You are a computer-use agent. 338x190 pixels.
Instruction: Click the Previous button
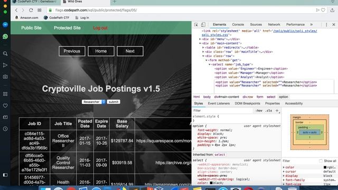pos(72,51)
